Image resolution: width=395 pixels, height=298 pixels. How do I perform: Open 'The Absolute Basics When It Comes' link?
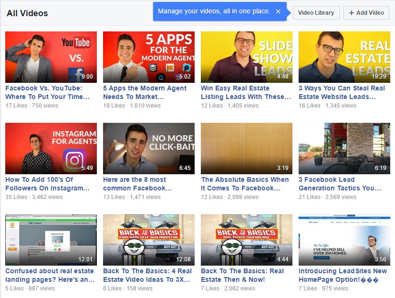(245, 184)
